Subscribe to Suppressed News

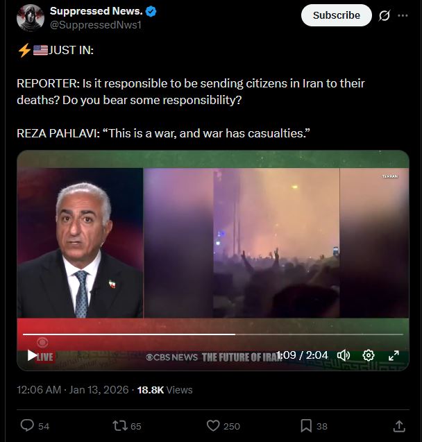point(337,15)
